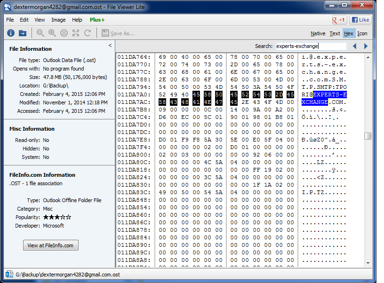Click View at FileInfo.com button

pos(51,245)
